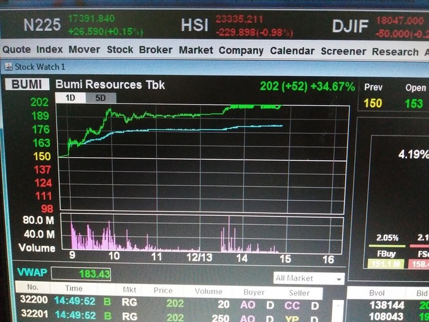Click the BUMI ticker input field
The height and width of the screenshot is (322, 429).
tap(27, 85)
